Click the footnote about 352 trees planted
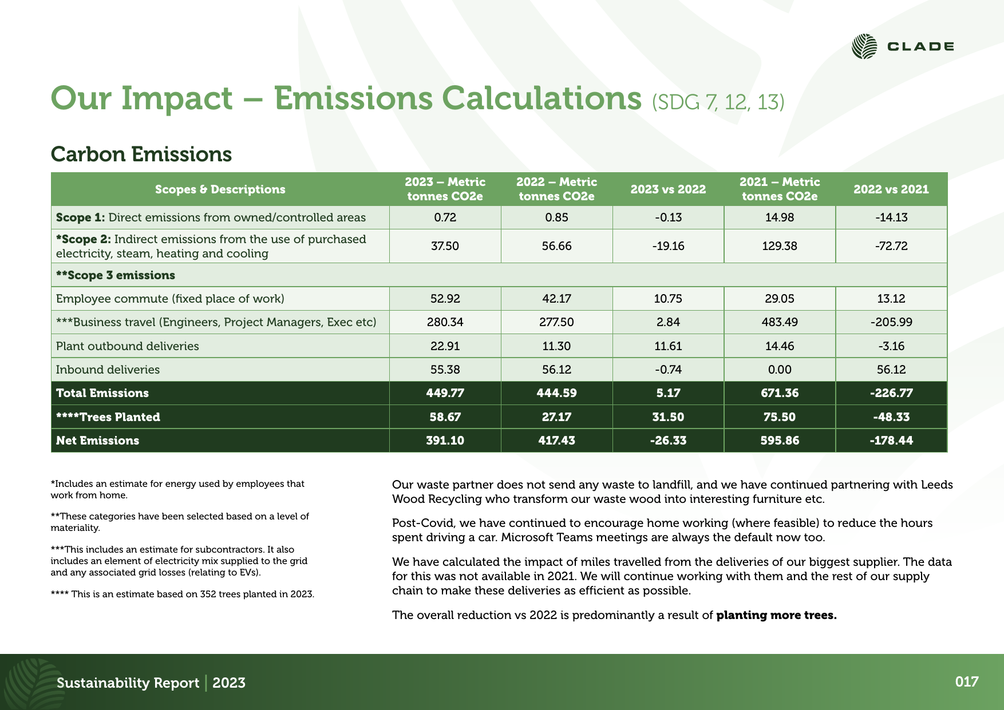 click(x=183, y=594)
